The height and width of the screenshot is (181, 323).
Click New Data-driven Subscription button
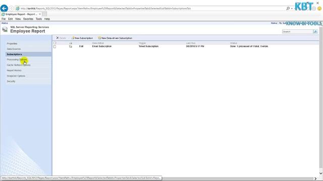coord(115,38)
